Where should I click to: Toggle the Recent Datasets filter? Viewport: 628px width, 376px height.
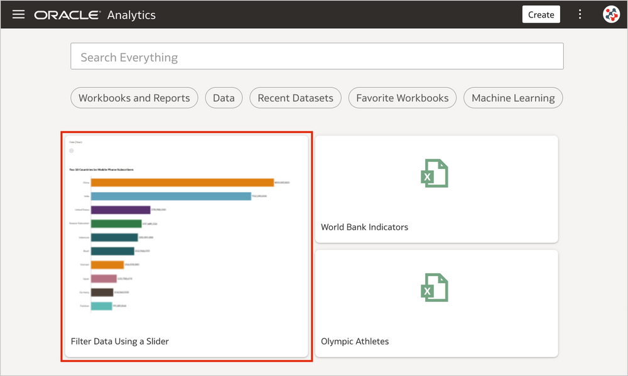coord(295,98)
